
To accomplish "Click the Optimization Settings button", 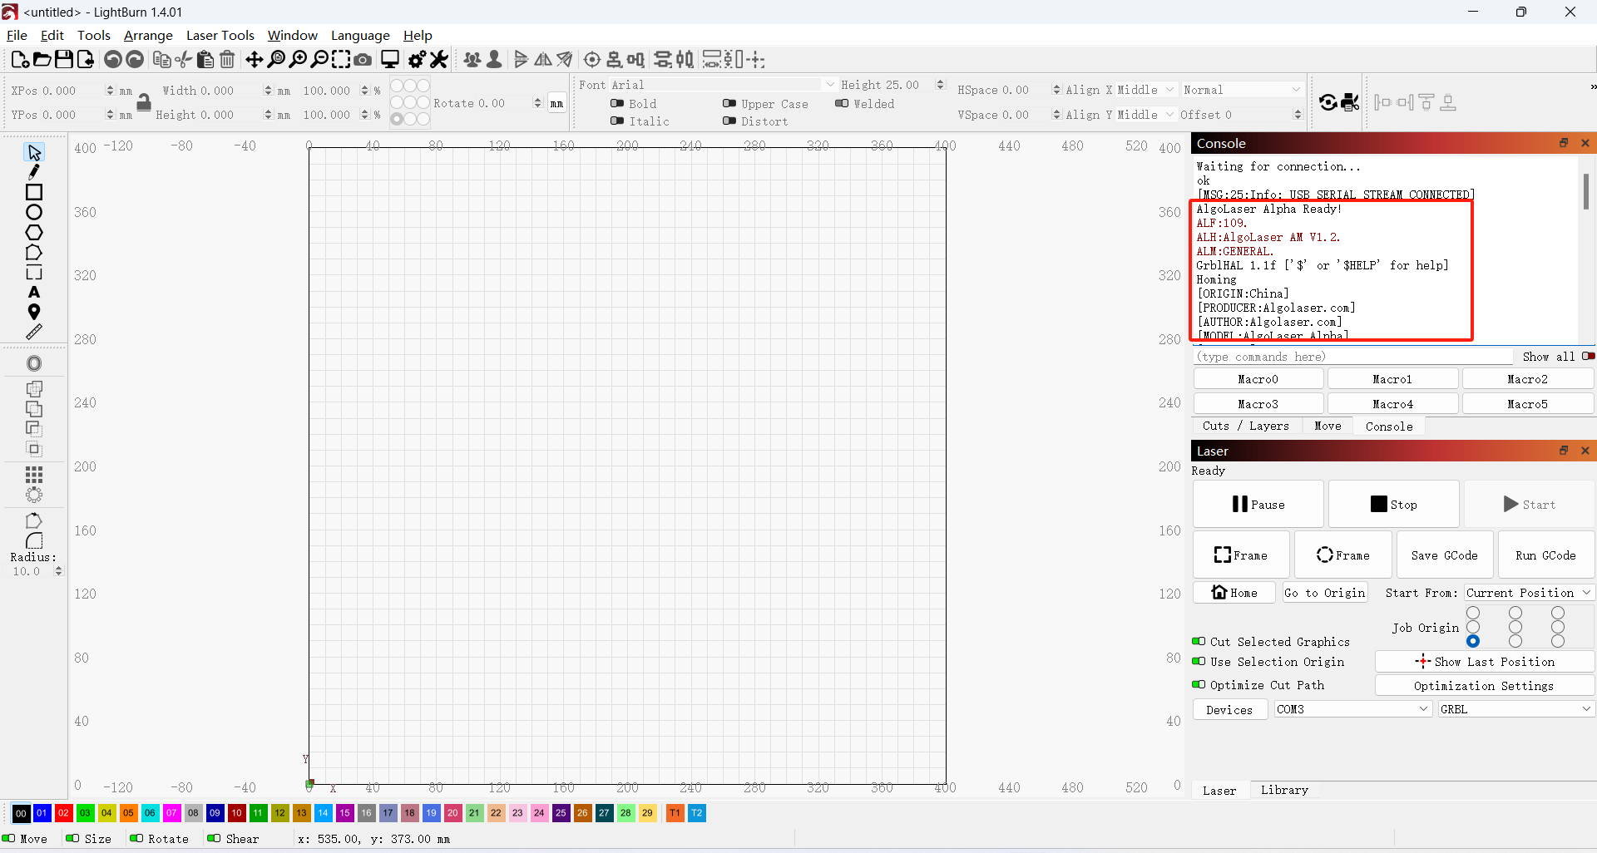I will 1484,685.
